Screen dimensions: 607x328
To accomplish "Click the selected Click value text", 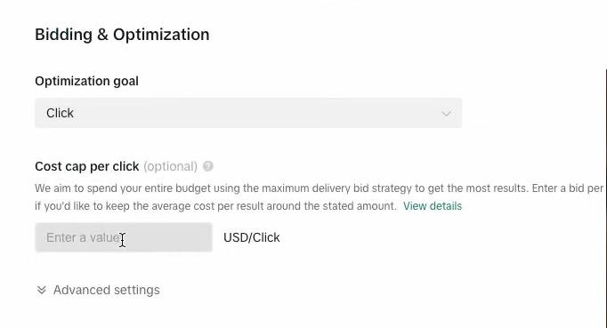I will [x=60, y=113].
